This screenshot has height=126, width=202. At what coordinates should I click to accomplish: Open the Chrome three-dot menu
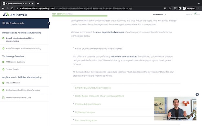(x=199, y=8)
